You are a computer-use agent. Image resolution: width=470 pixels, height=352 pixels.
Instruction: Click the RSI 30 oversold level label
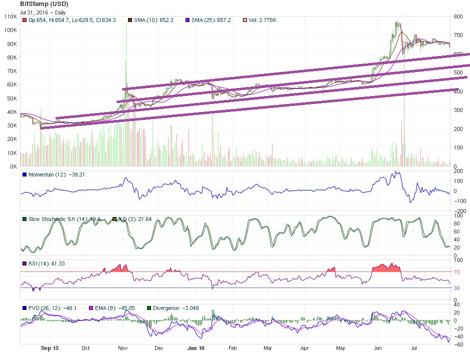coord(456,288)
